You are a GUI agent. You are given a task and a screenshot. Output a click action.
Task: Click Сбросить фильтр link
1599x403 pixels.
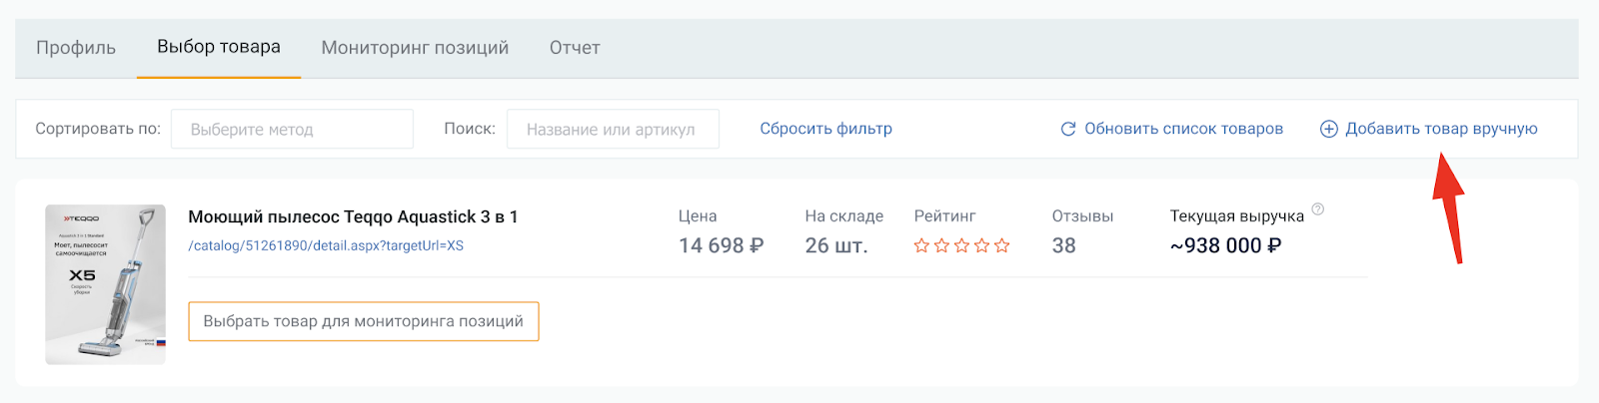tap(825, 129)
